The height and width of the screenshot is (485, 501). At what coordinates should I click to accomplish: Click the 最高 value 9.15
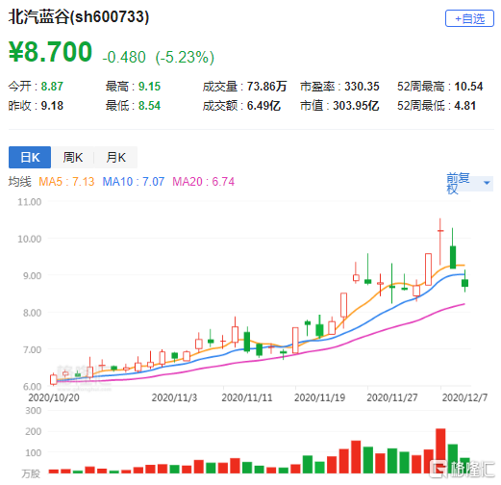tap(149, 87)
